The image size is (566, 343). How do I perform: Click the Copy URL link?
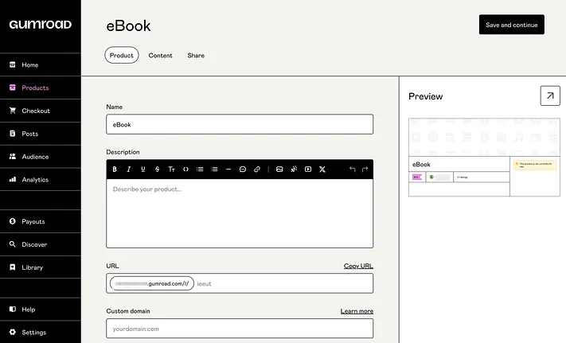pos(358,266)
